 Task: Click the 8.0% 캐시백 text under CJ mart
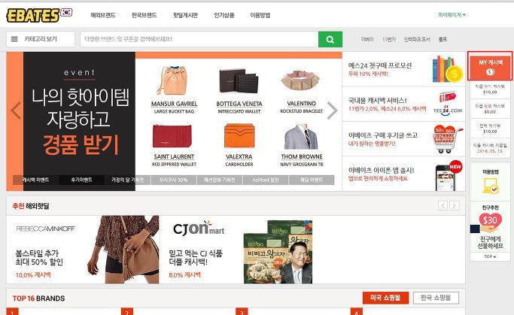coord(184,275)
